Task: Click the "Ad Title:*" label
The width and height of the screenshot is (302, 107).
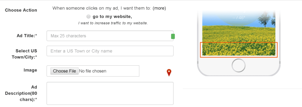Action: [x=27, y=36]
